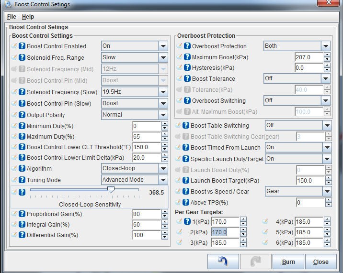Open the File menu
Image resolution: width=343 pixels, height=273 pixels.
pyautogui.click(x=11, y=17)
